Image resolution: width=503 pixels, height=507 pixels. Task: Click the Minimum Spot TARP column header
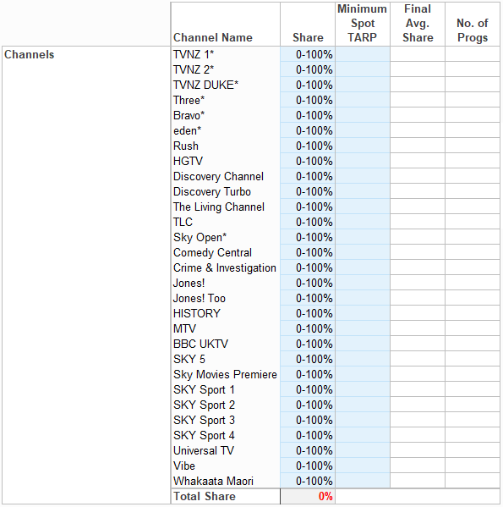tap(363, 25)
